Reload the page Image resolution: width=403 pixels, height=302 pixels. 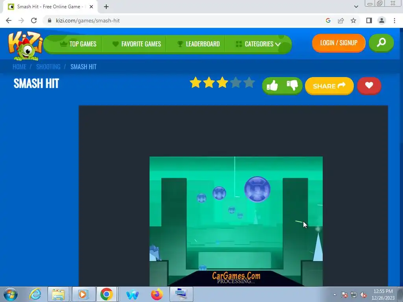point(34,20)
